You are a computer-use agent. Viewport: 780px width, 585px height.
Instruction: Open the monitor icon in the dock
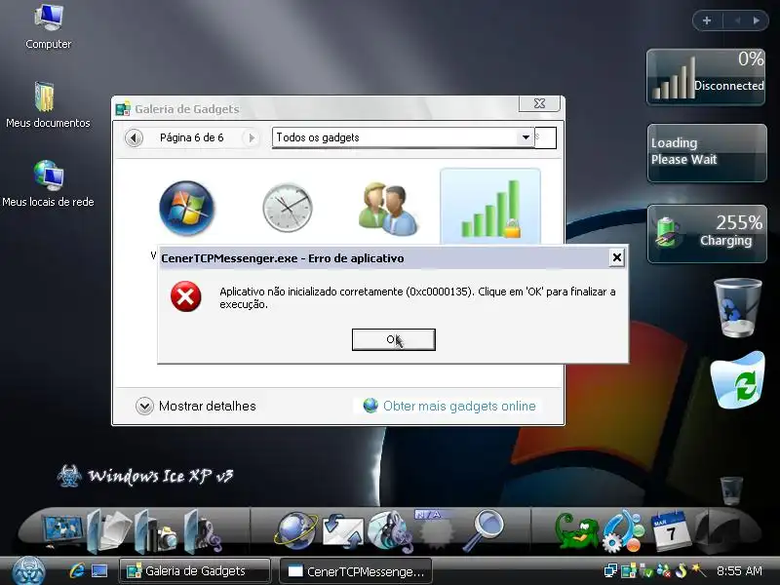pos(63,532)
